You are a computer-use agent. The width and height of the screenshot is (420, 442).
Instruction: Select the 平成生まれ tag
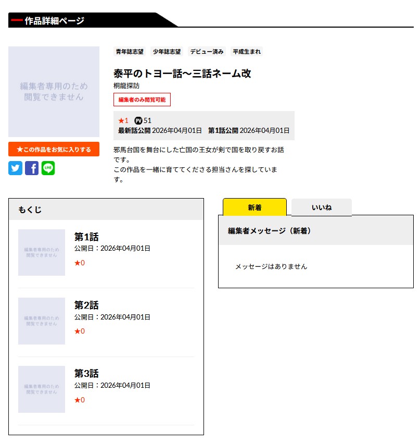pos(247,52)
